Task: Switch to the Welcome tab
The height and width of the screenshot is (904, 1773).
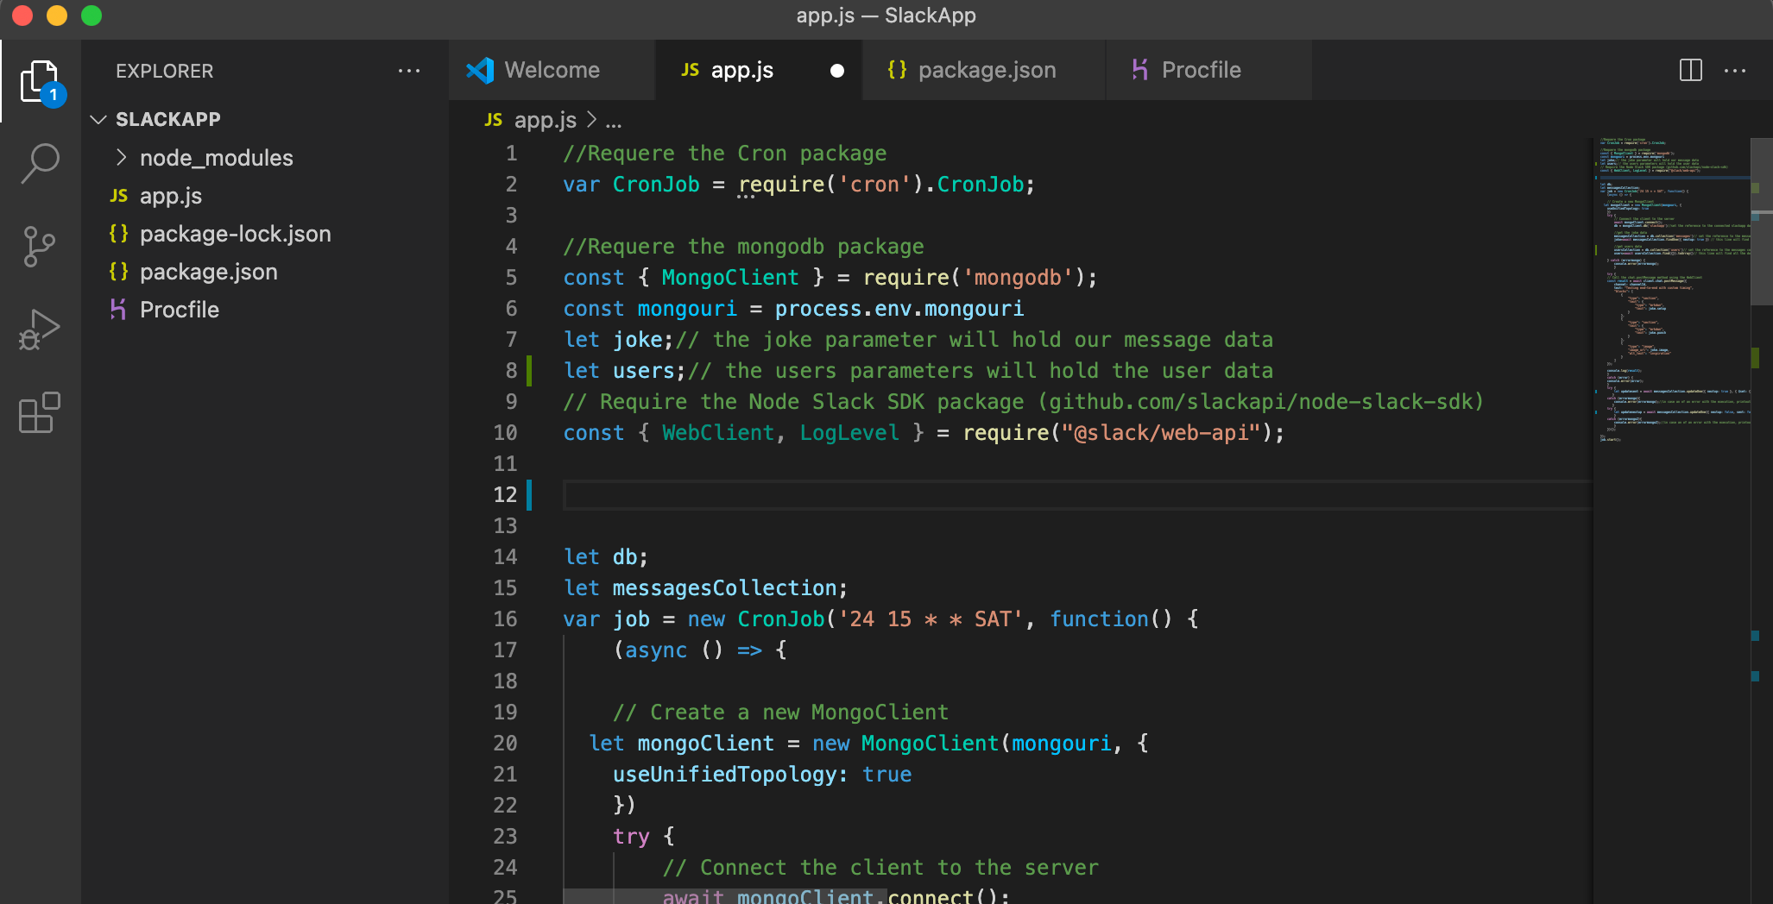Action: (x=552, y=70)
